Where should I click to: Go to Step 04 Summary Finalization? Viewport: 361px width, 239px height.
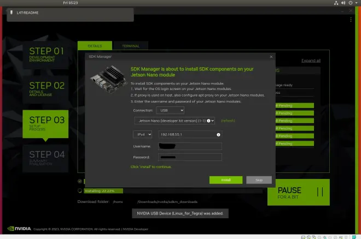coord(45,158)
